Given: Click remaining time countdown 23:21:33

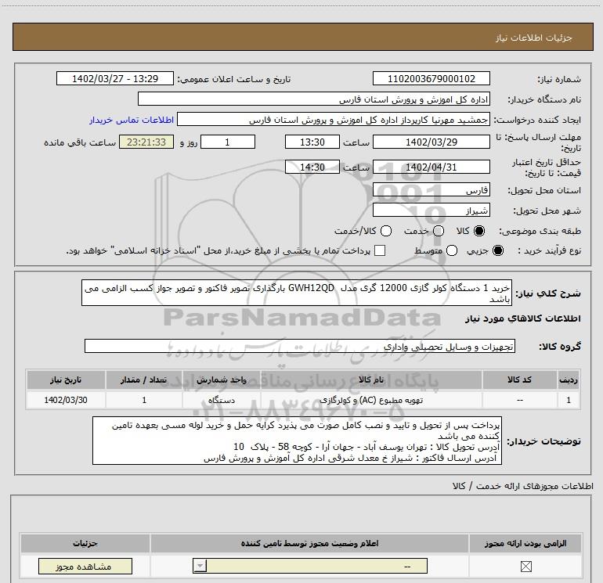Looking at the screenshot, I should point(146,142).
